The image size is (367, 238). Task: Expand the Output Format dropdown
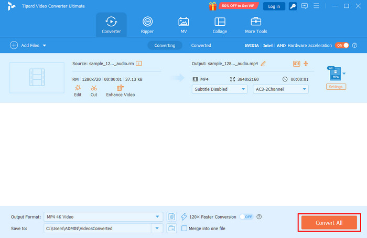(158, 202)
